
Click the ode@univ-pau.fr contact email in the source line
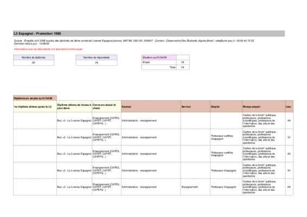pos(225,41)
